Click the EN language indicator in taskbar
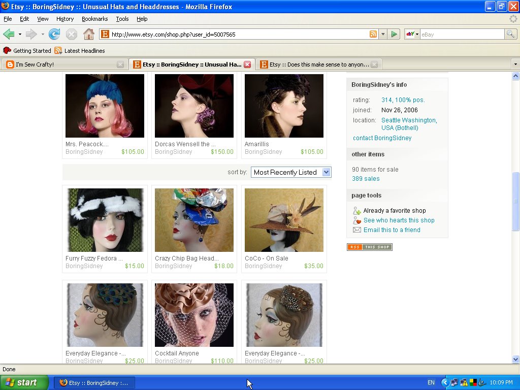The image size is (520, 390). pyautogui.click(x=431, y=383)
